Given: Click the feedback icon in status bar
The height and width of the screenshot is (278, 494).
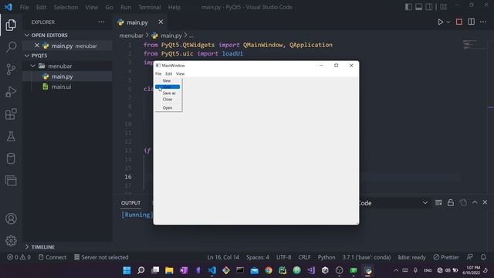Looking at the screenshot, I should tap(469, 257).
